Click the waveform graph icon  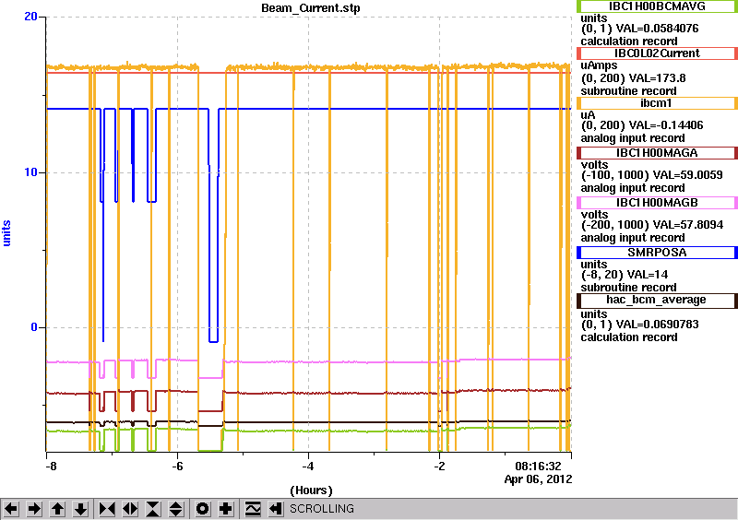pyautogui.click(x=253, y=509)
